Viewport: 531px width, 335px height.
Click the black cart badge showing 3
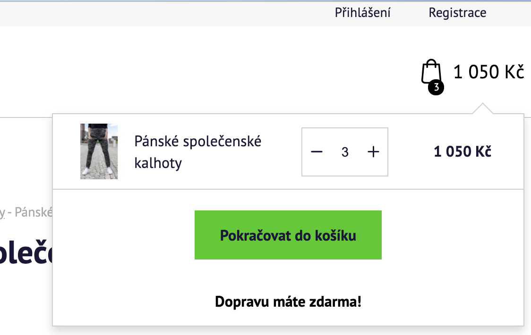(x=436, y=87)
